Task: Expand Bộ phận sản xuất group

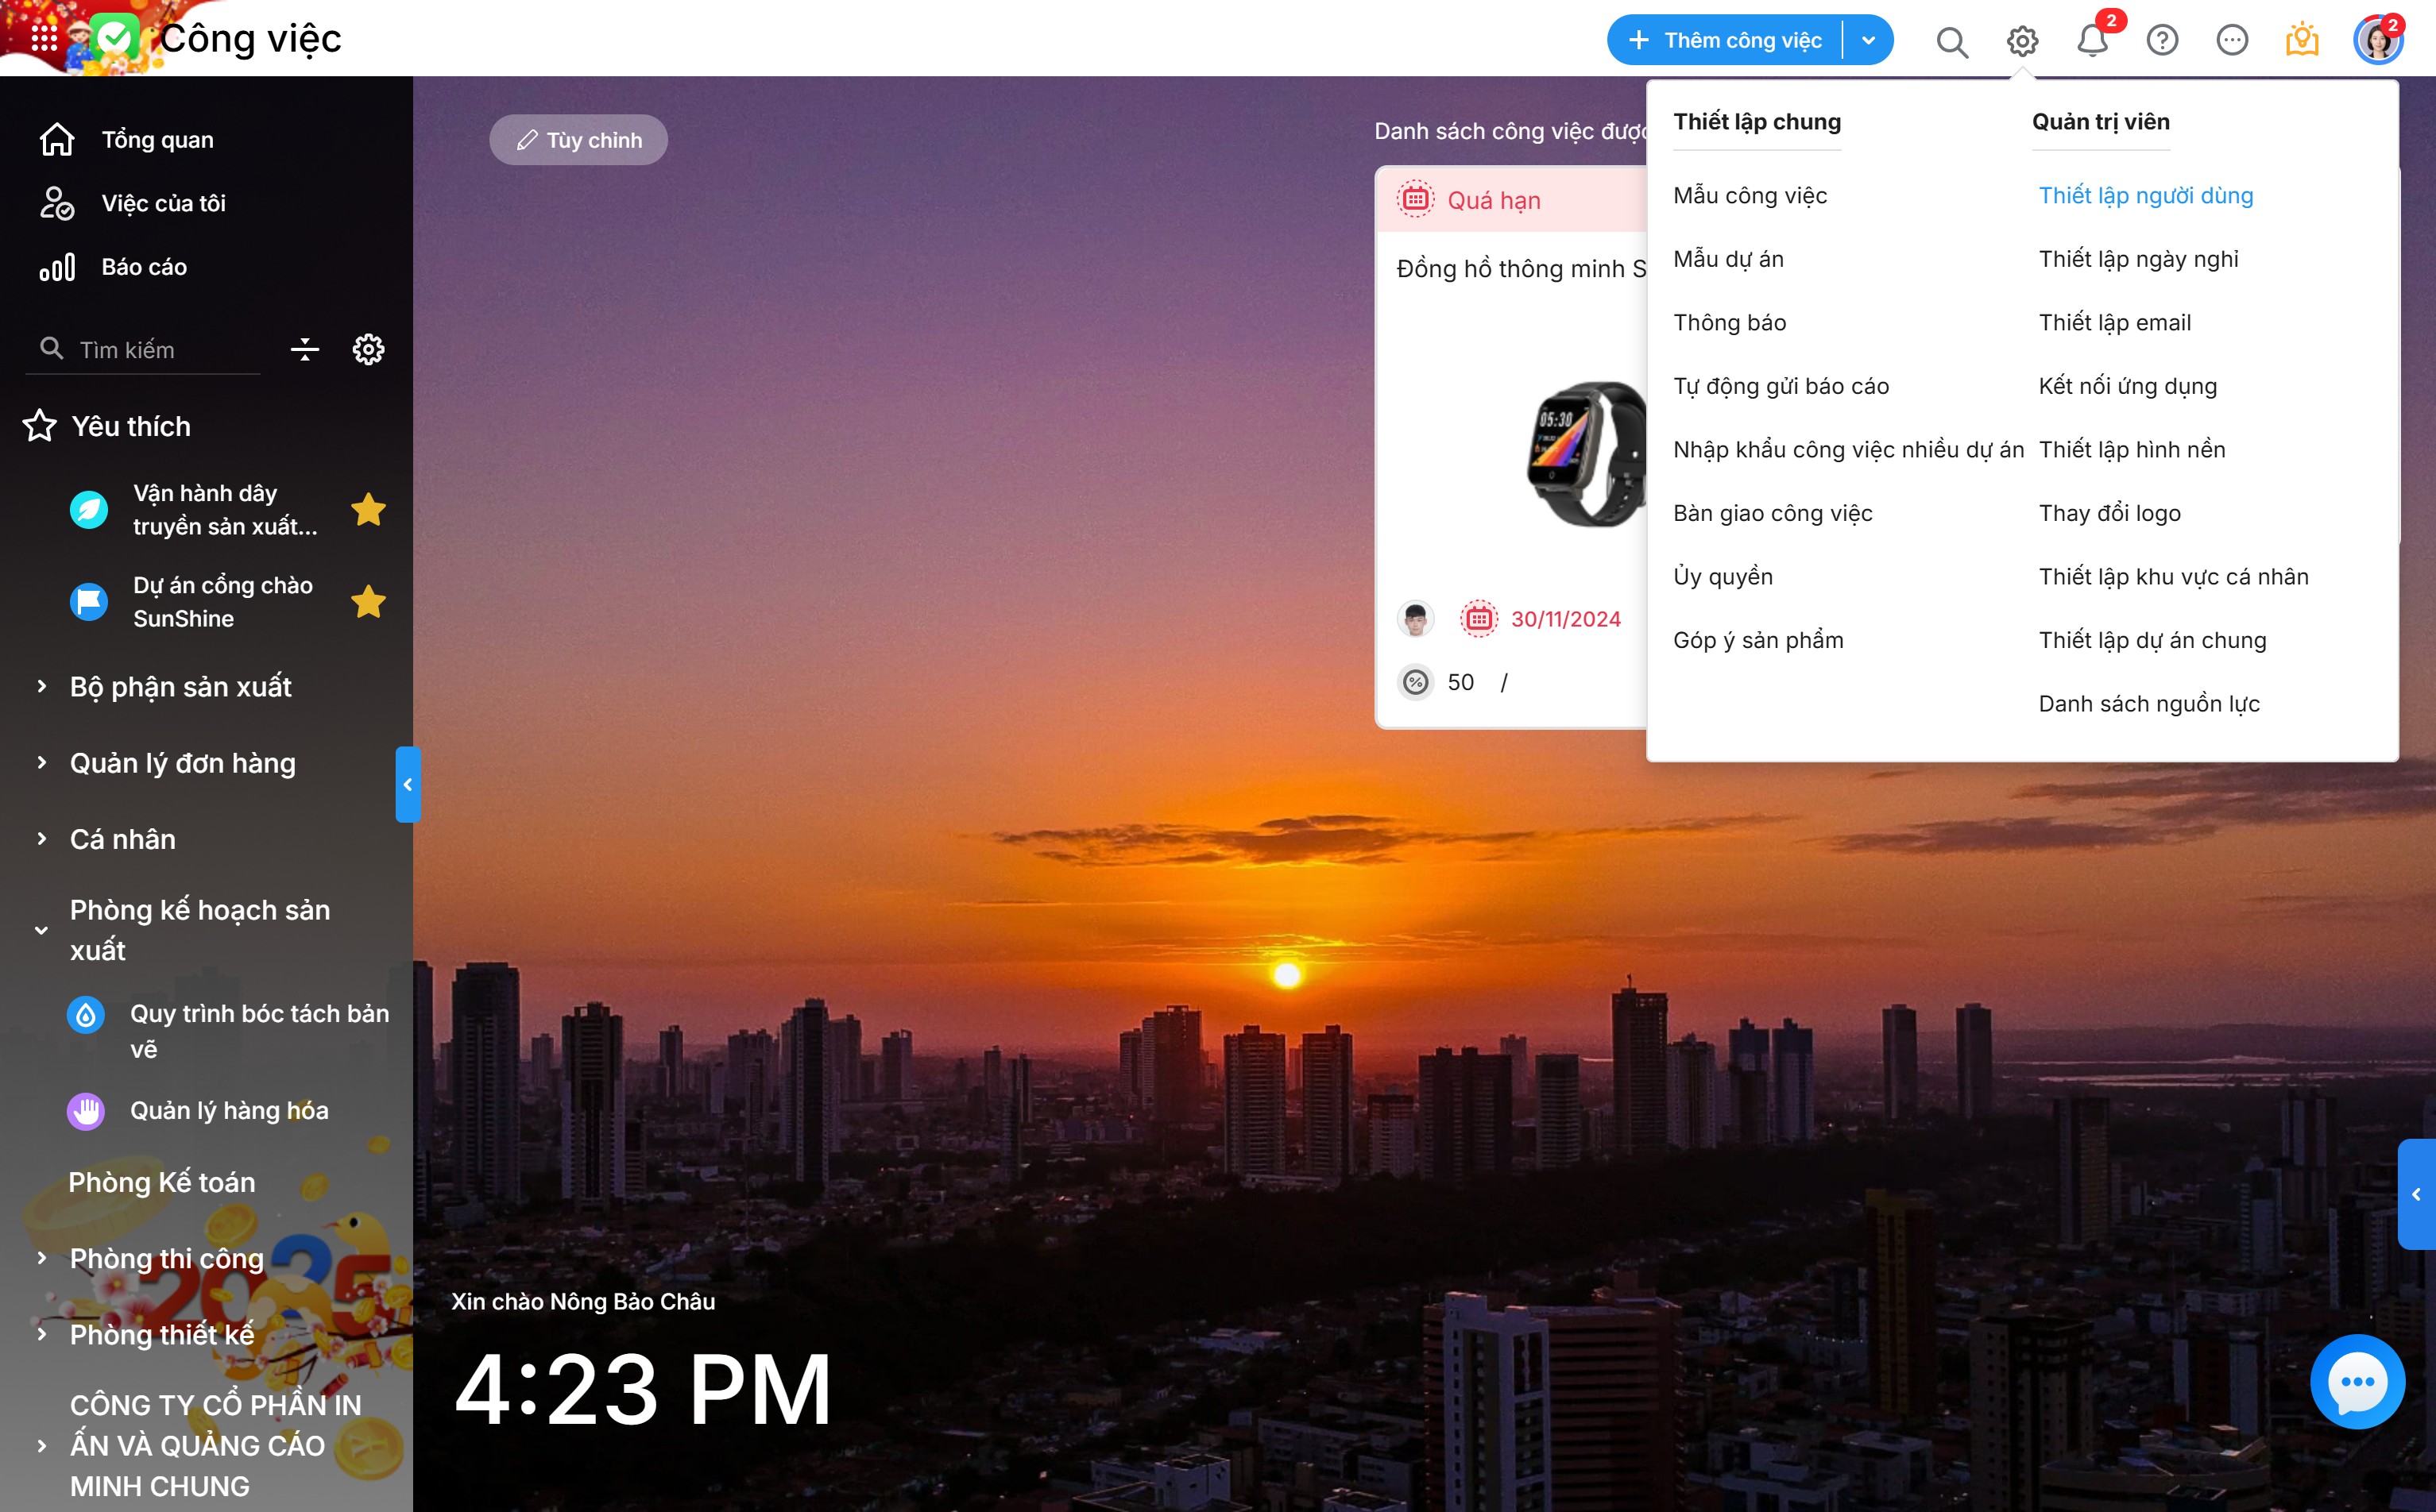Action: click(41, 686)
